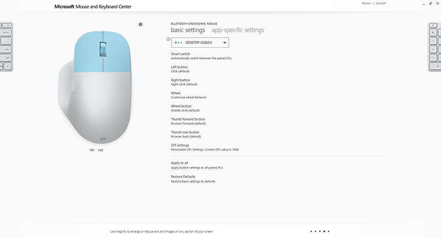Open the Smart switch setting

coord(201,56)
